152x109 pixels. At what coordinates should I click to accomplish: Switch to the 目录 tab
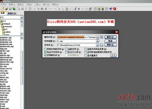coord(3,13)
